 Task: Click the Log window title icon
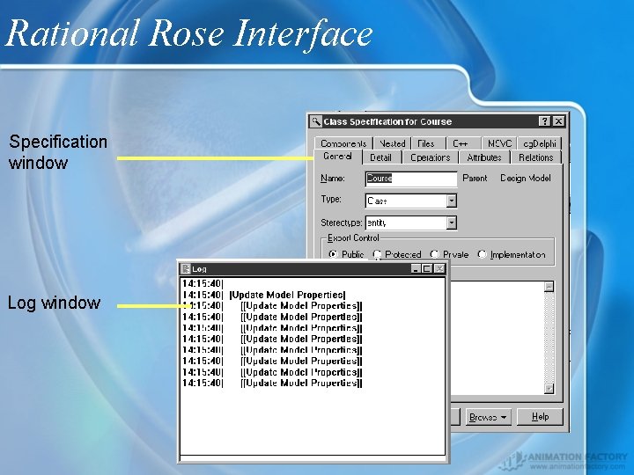point(186,268)
